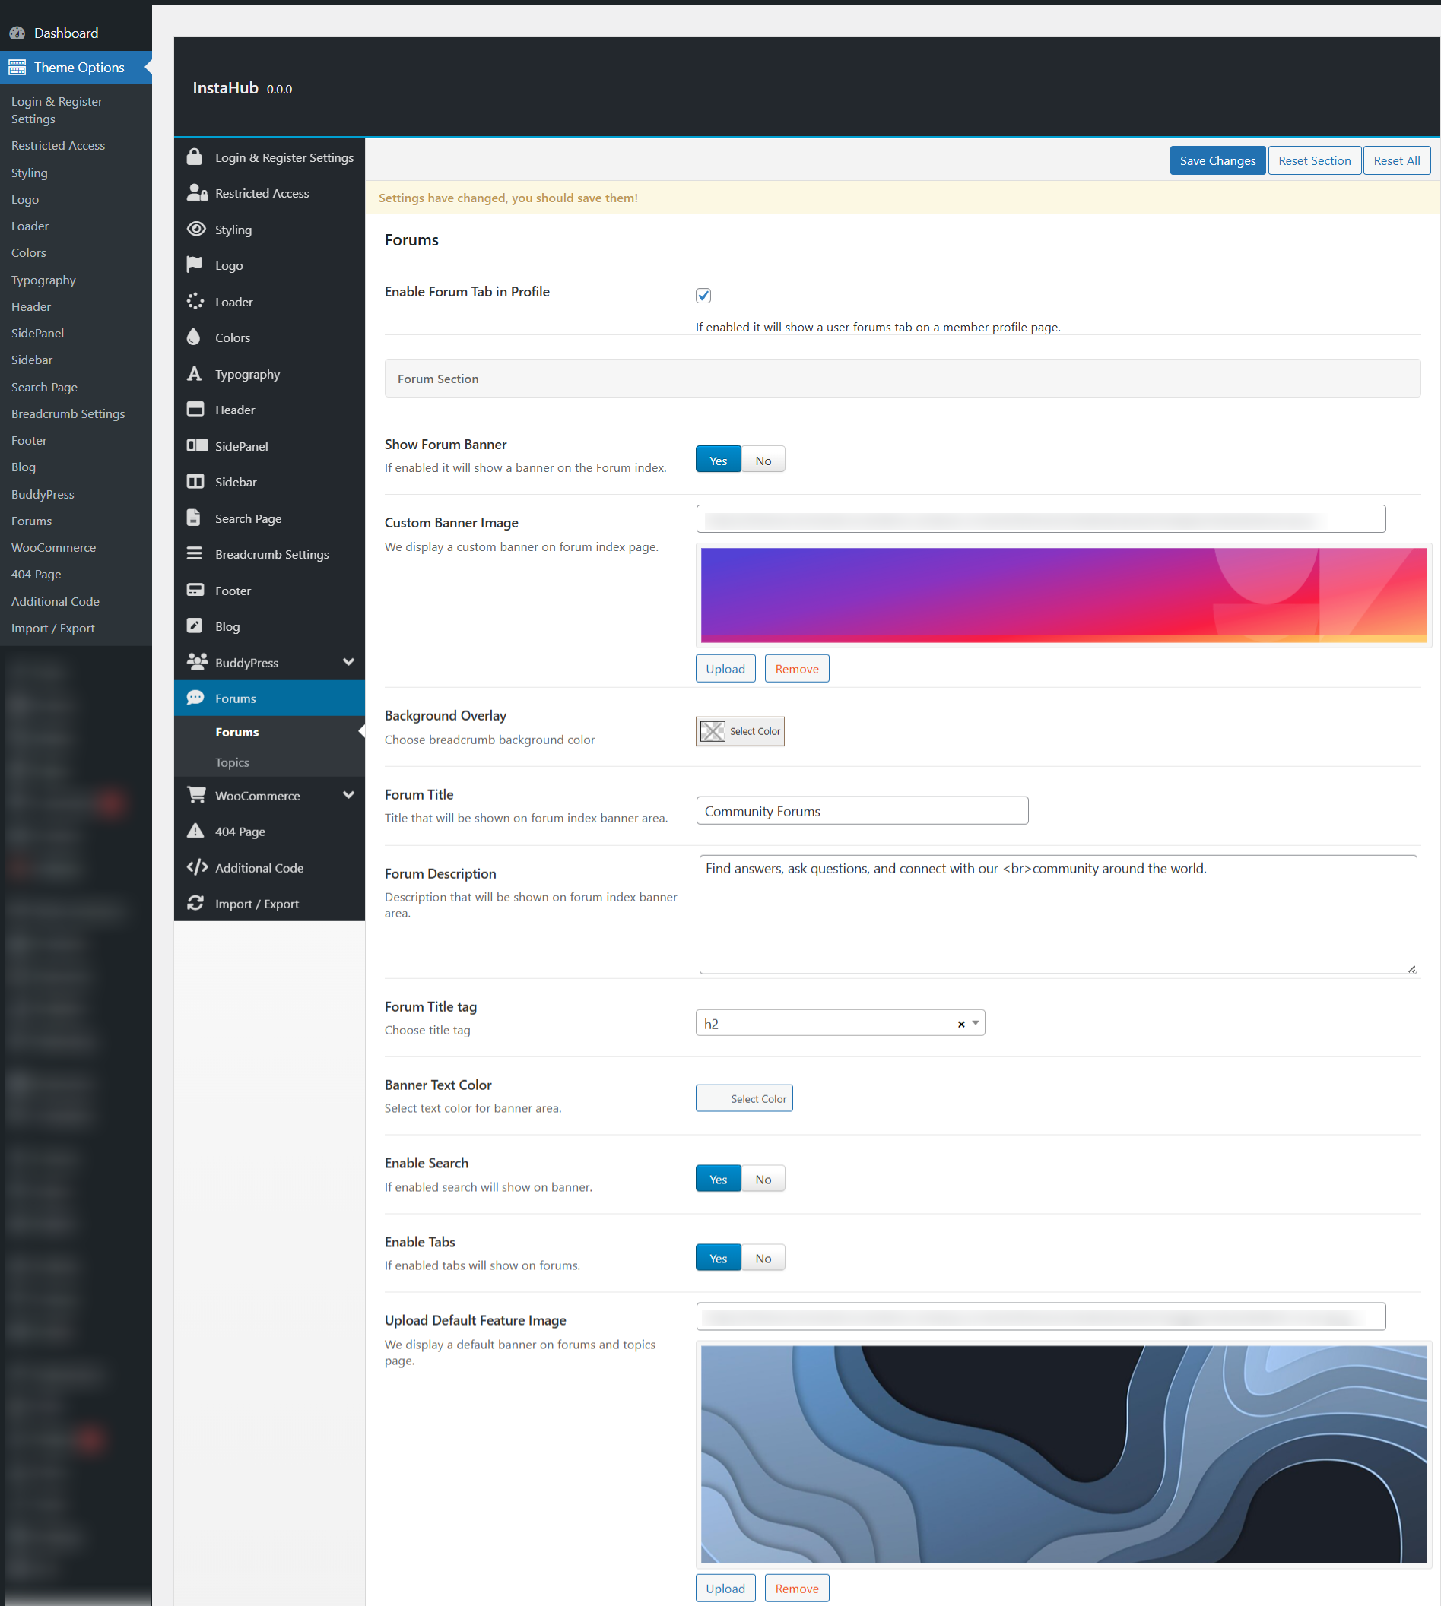Click the eye icon next to Styling
Image resolution: width=1441 pixels, height=1606 pixels.
(195, 229)
